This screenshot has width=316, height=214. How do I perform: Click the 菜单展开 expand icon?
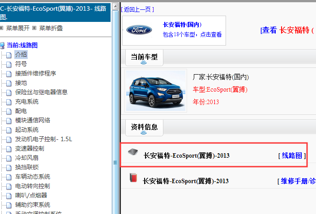point(1,28)
